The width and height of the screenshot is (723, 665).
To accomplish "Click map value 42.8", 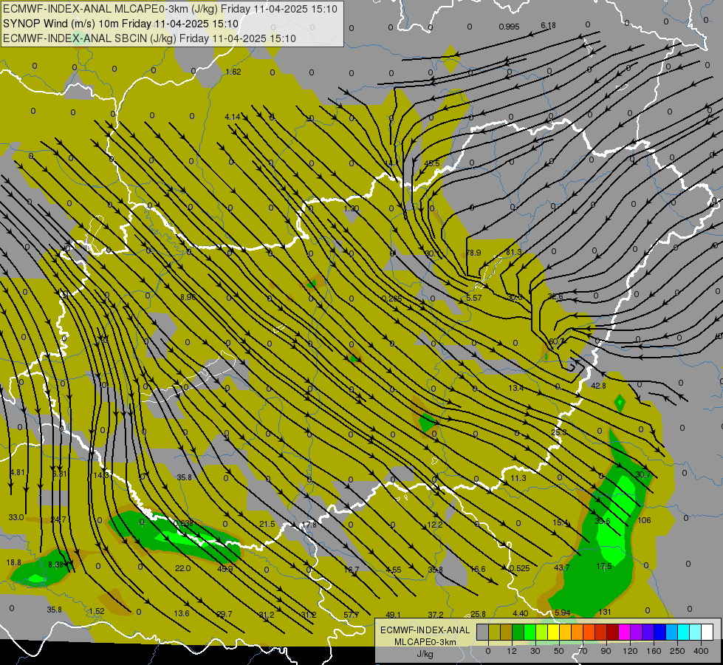I will [598, 386].
